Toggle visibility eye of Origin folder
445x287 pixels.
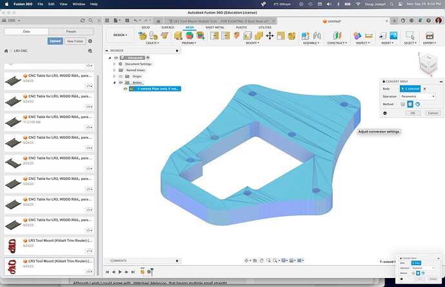point(121,76)
